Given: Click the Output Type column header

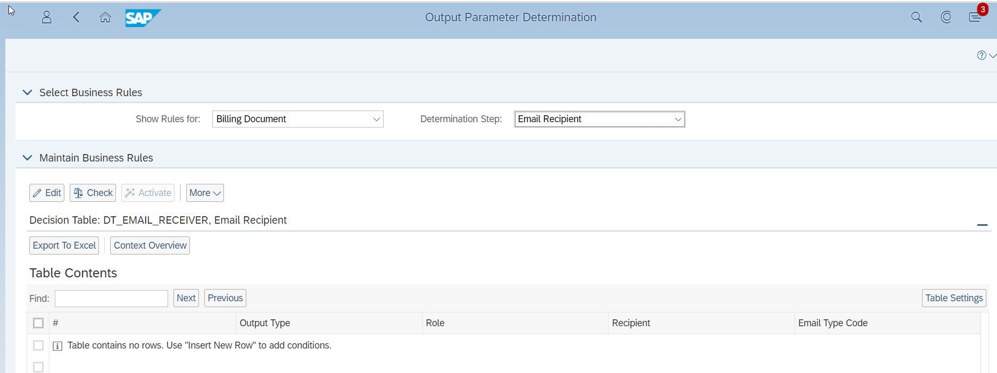Looking at the screenshot, I should [x=329, y=323].
